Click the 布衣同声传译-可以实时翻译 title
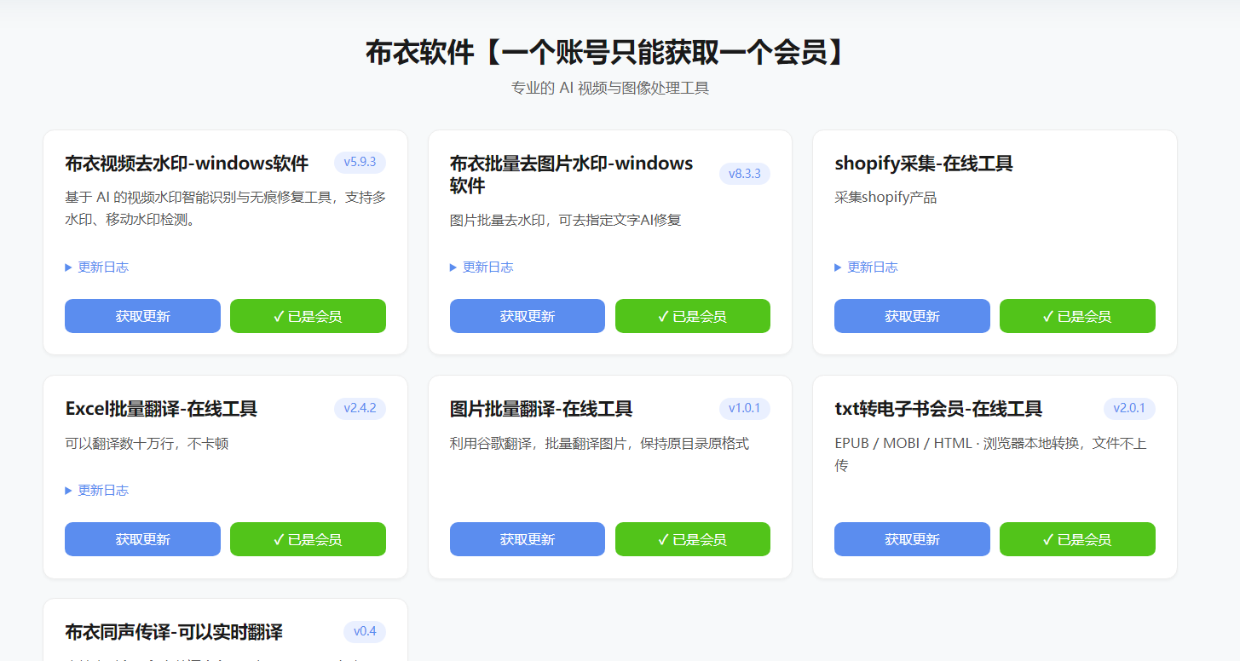1240x661 pixels. pos(174,632)
